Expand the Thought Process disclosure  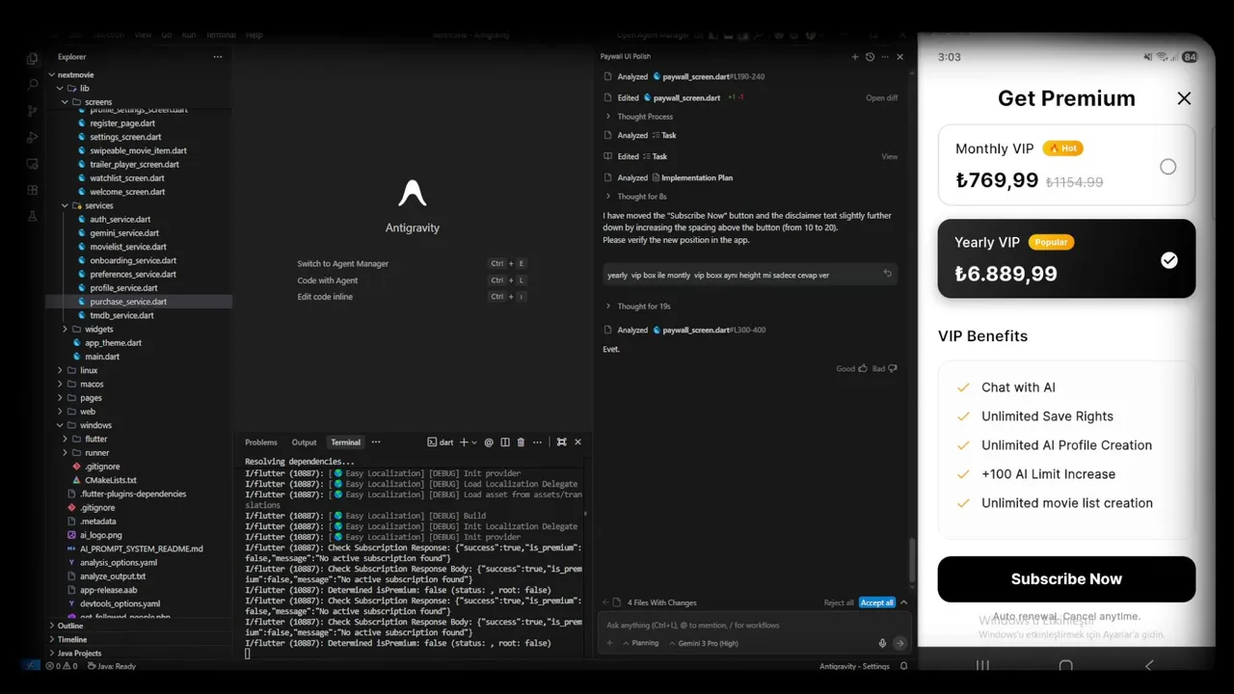click(x=638, y=117)
